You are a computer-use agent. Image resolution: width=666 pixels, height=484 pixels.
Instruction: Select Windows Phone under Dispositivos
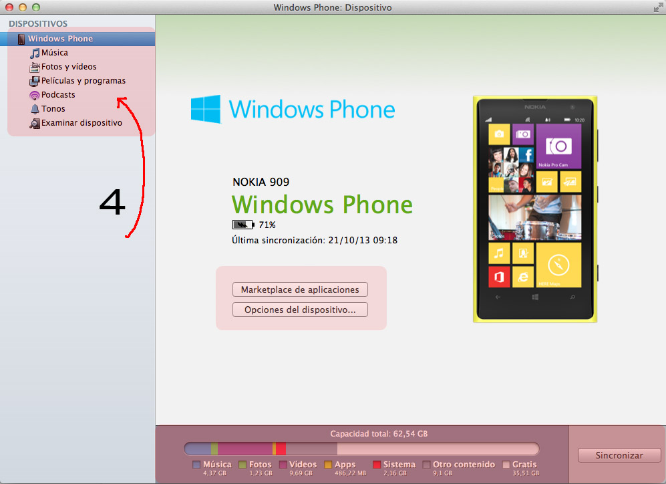point(77,39)
